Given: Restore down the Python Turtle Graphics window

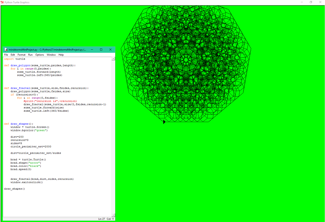Looking at the screenshot, I should 311,2.
